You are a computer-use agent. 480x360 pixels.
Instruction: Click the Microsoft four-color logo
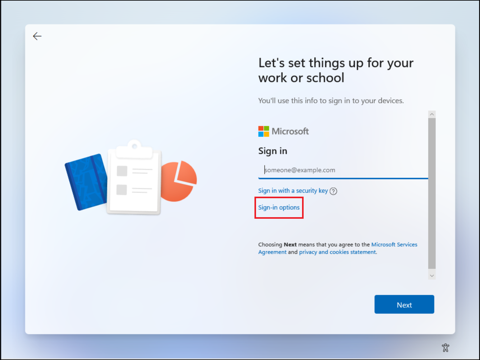click(x=263, y=131)
